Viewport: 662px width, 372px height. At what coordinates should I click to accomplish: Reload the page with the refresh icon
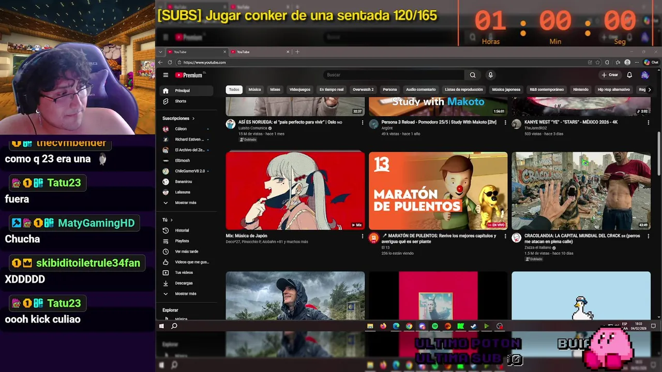(170, 63)
